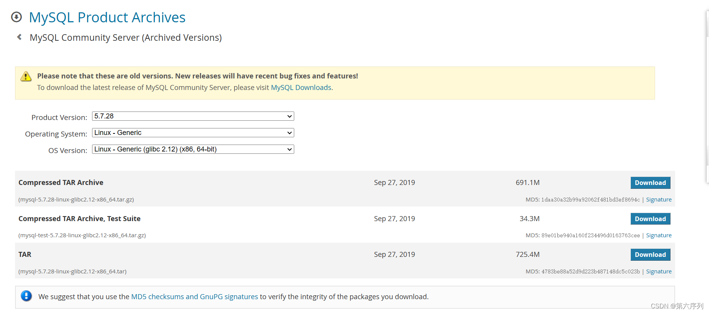Download the Compressed TAR Archive 691.1M

pyautogui.click(x=650, y=183)
